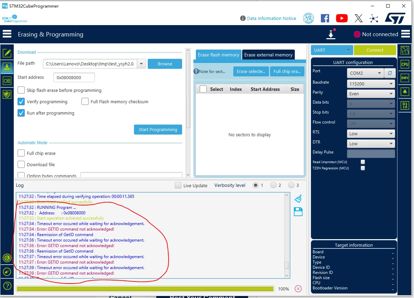Switch to Erase flash memory tab

point(219,55)
